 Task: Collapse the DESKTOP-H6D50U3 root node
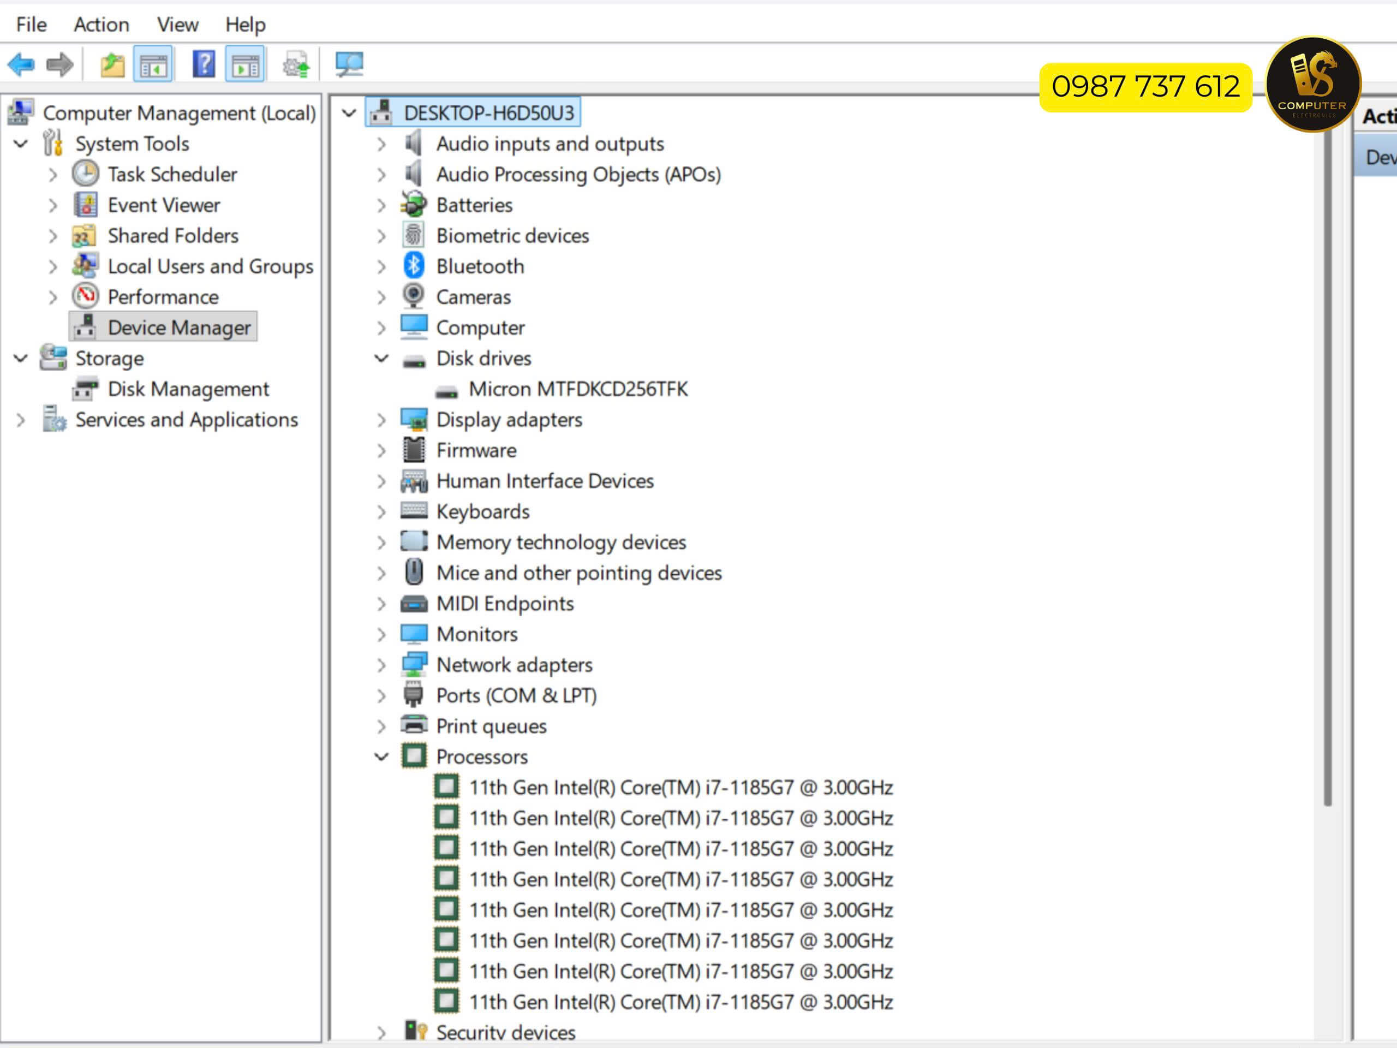click(x=349, y=113)
